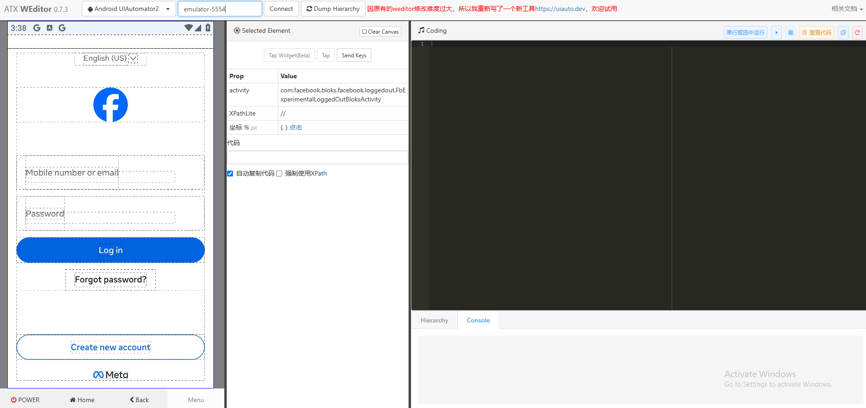
Task: Click the Tap button
Action: pos(326,55)
